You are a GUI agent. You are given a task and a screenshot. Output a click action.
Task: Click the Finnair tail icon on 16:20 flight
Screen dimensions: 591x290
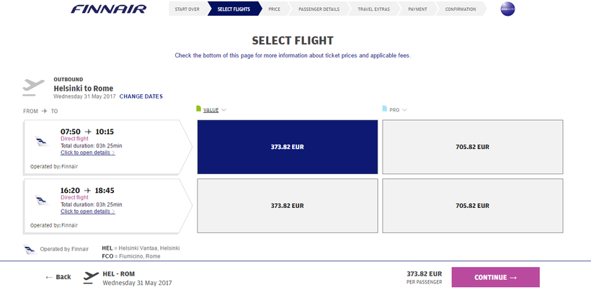pyautogui.click(x=41, y=200)
